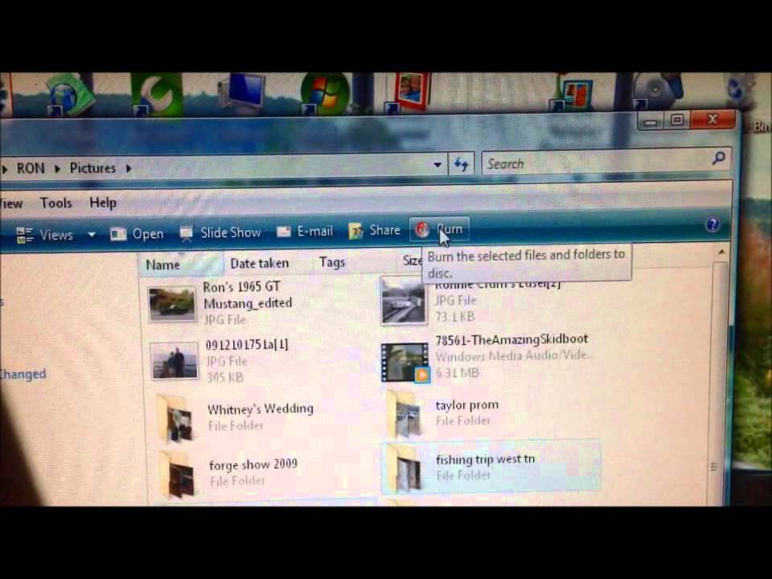
Task: Click the vertical scrollbar thumb grip
Action: point(714,466)
